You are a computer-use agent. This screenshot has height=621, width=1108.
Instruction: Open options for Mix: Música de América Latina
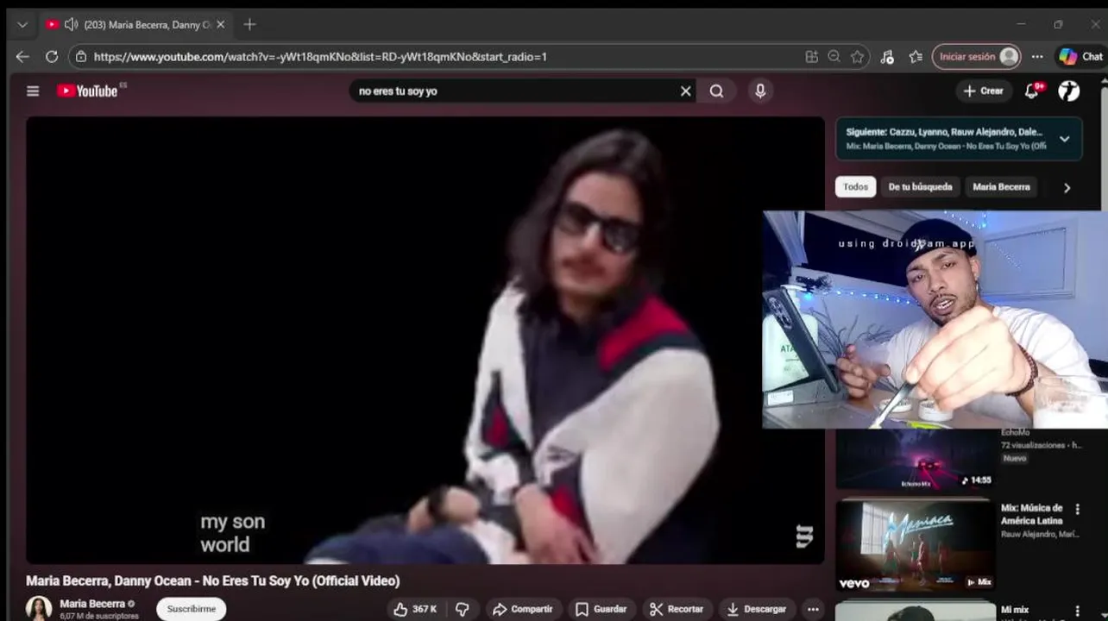tap(1077, 510)
